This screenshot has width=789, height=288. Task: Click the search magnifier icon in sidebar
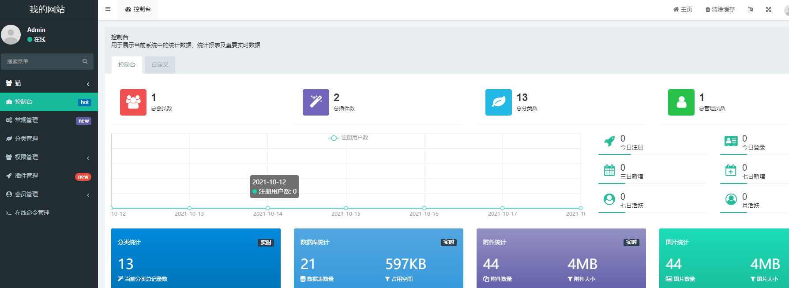pos(85,62)
